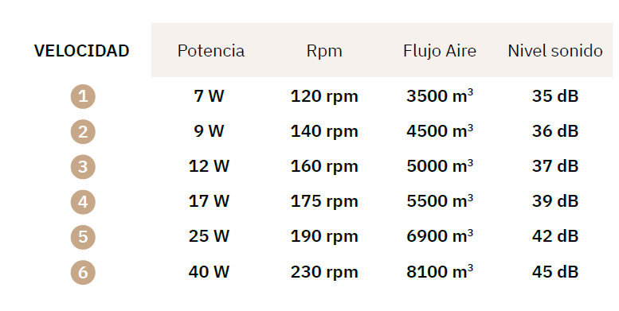Click the speed 6 circle icon
Viewport: 619px width, 311px height.
click(83, 272)
